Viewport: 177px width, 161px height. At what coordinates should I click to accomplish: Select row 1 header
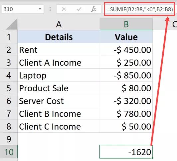coord(9,37)
